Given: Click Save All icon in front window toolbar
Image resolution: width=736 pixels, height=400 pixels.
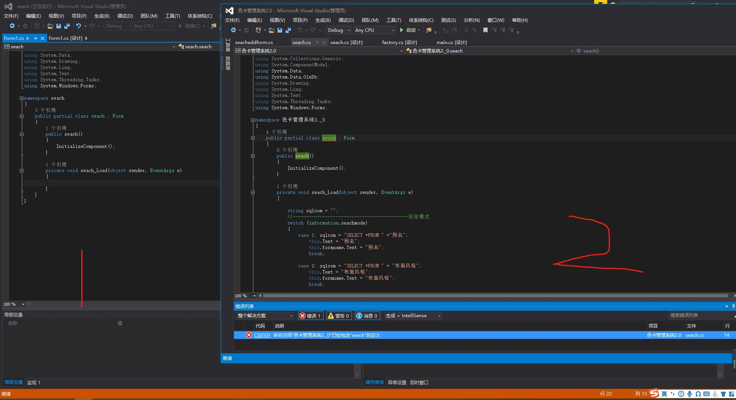Looking at the screenshot, I should click(288, 30).
